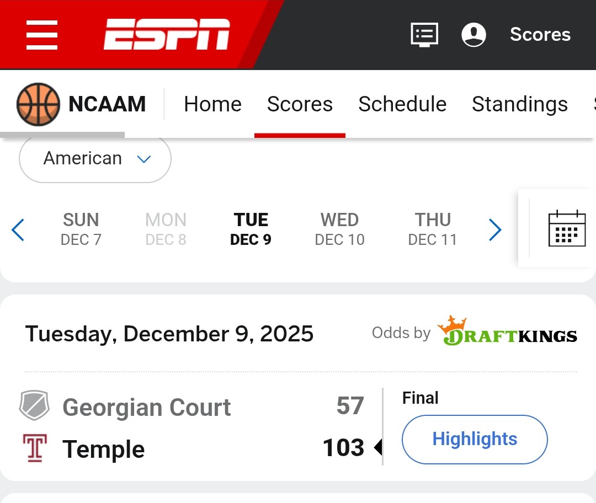This screenshot has height=503, width=596.
Task: Click the Scores link in header
Action: (x=540, y=35)
